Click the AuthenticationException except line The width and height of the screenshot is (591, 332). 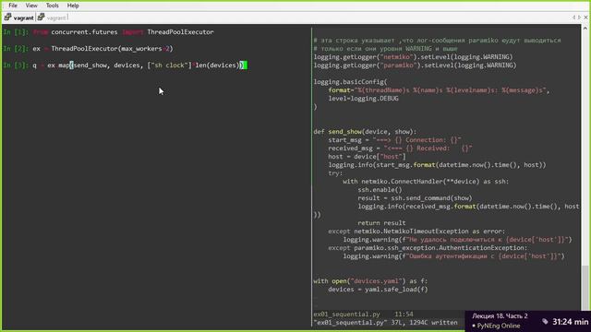(x=428, y=248)
